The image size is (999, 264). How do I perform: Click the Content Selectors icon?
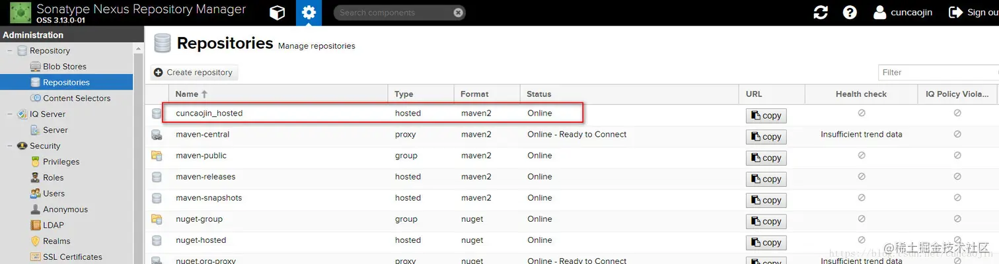(x=36, y=98)
